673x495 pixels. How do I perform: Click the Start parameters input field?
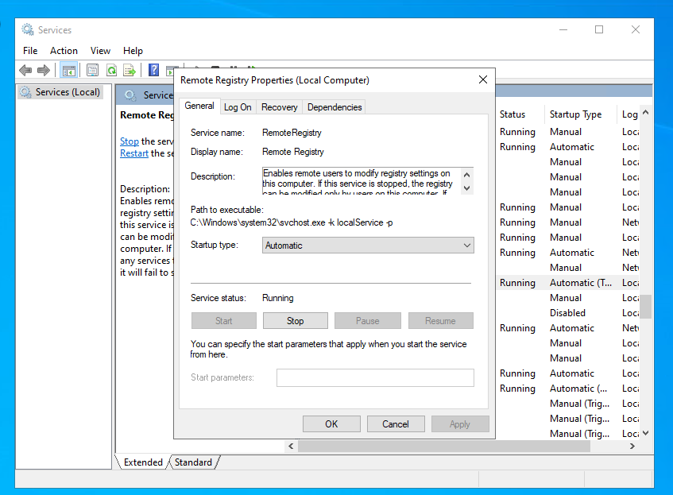pos(375,377)
